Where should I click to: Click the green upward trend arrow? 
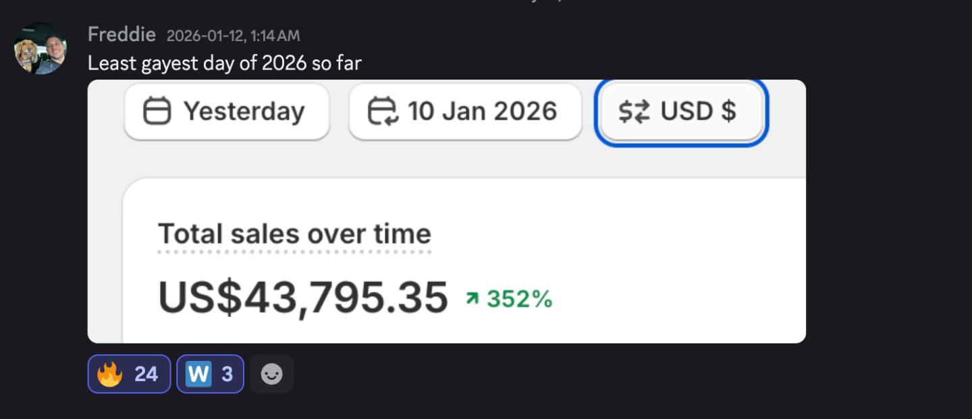point(473,299)
